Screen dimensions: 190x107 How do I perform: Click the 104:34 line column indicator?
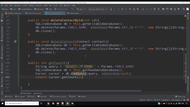coord(142,100)
